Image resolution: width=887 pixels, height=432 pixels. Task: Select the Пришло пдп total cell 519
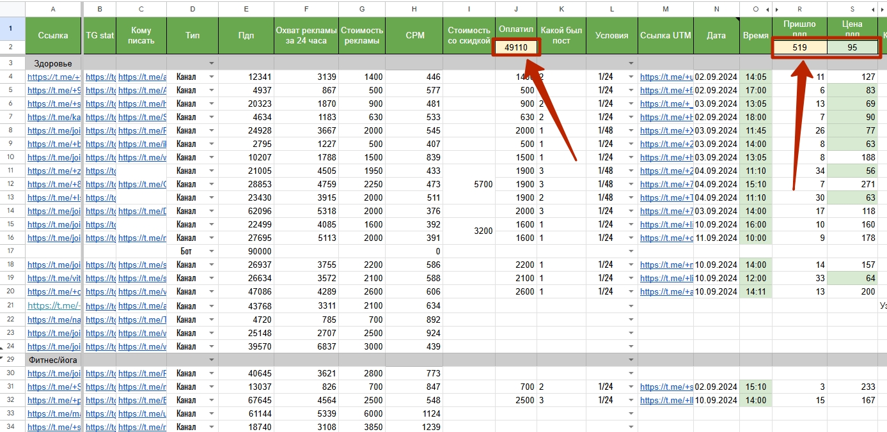point(799,48)
